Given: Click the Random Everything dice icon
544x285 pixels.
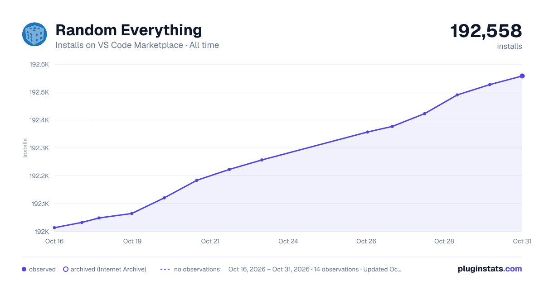Looking at the screenshot, I should coord(34,34).
